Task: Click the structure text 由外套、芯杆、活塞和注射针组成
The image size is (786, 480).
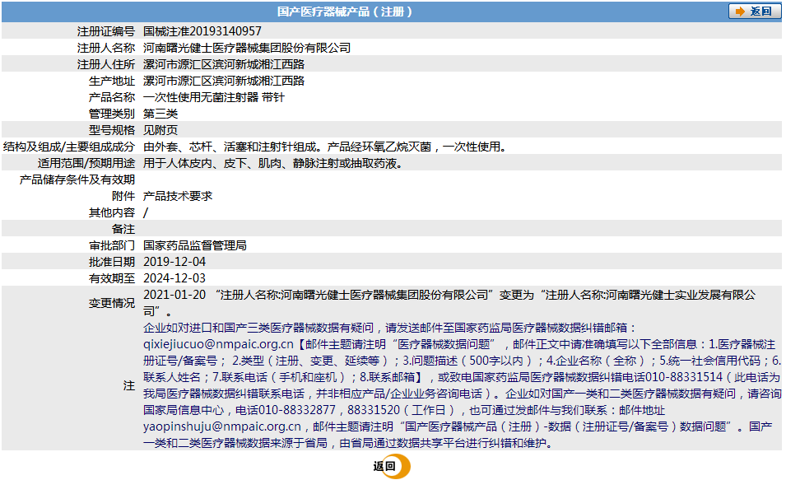Action: 230,147
